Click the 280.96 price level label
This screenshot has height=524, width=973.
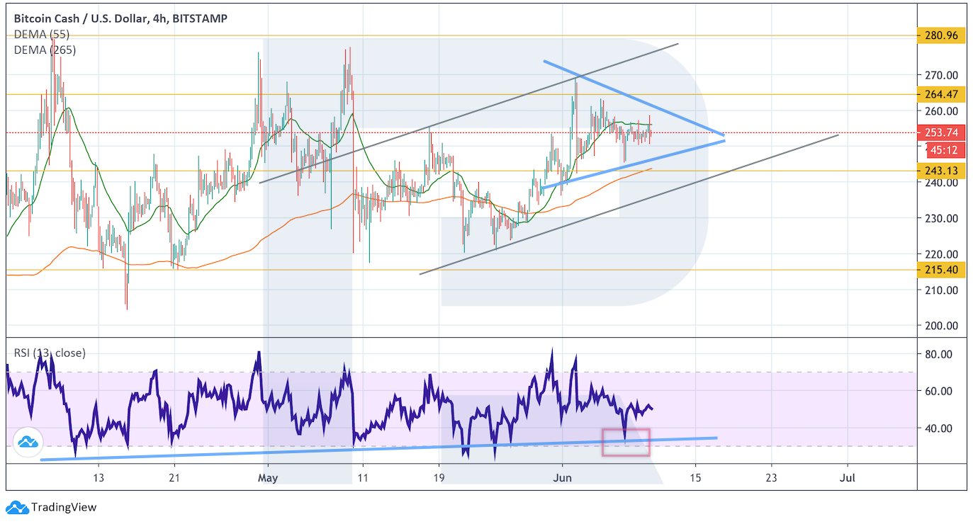[x=941, y=35]
